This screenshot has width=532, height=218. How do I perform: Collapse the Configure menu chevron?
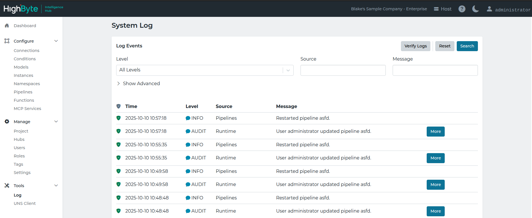[56, 41]
